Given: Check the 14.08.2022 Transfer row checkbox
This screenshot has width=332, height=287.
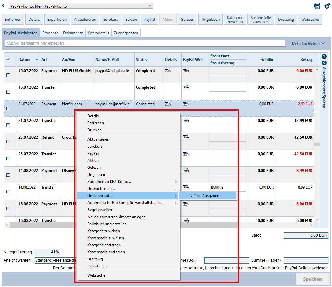Looking at the screenshot, I should [x=8, y=192].
